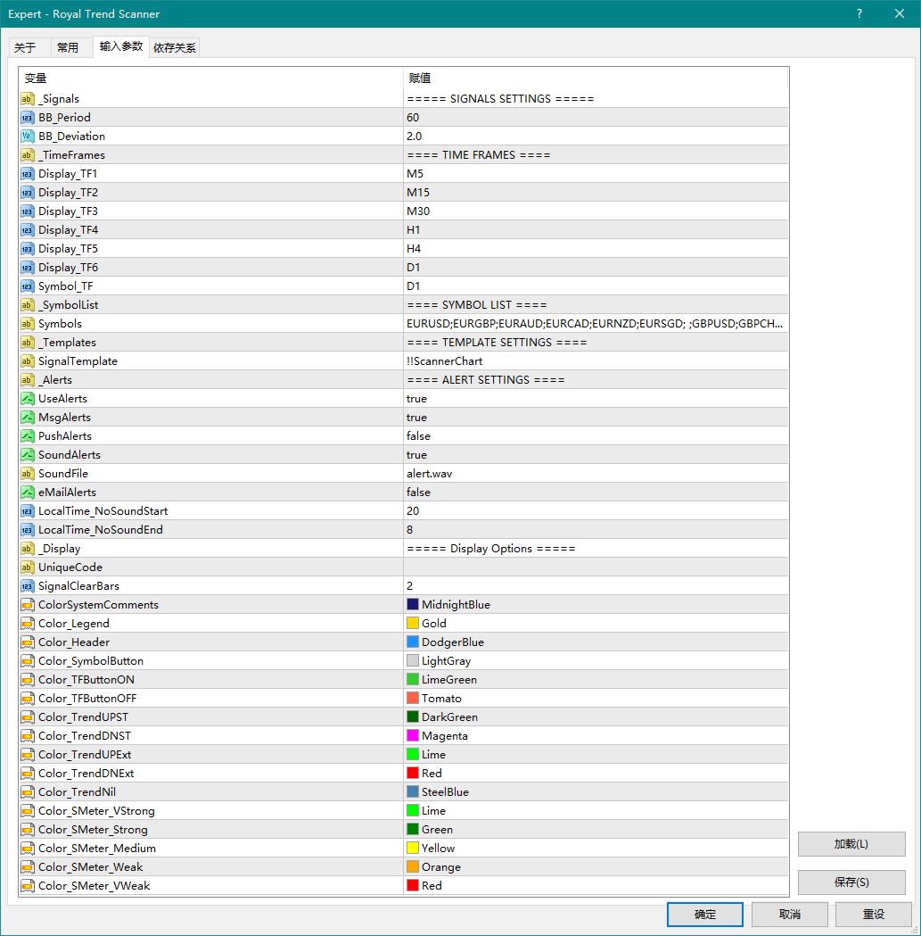Switch to the 依存关系 tab
Viewport: 921px width, 936px height.
click(175, 48)
